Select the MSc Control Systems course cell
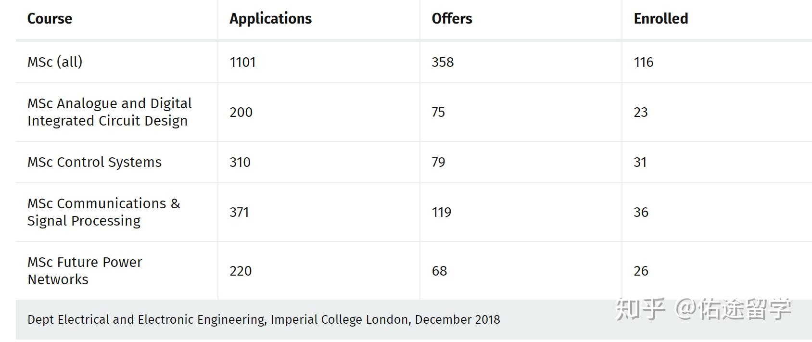812x342 pixels. pyautogui.click(x=94, y=162)
